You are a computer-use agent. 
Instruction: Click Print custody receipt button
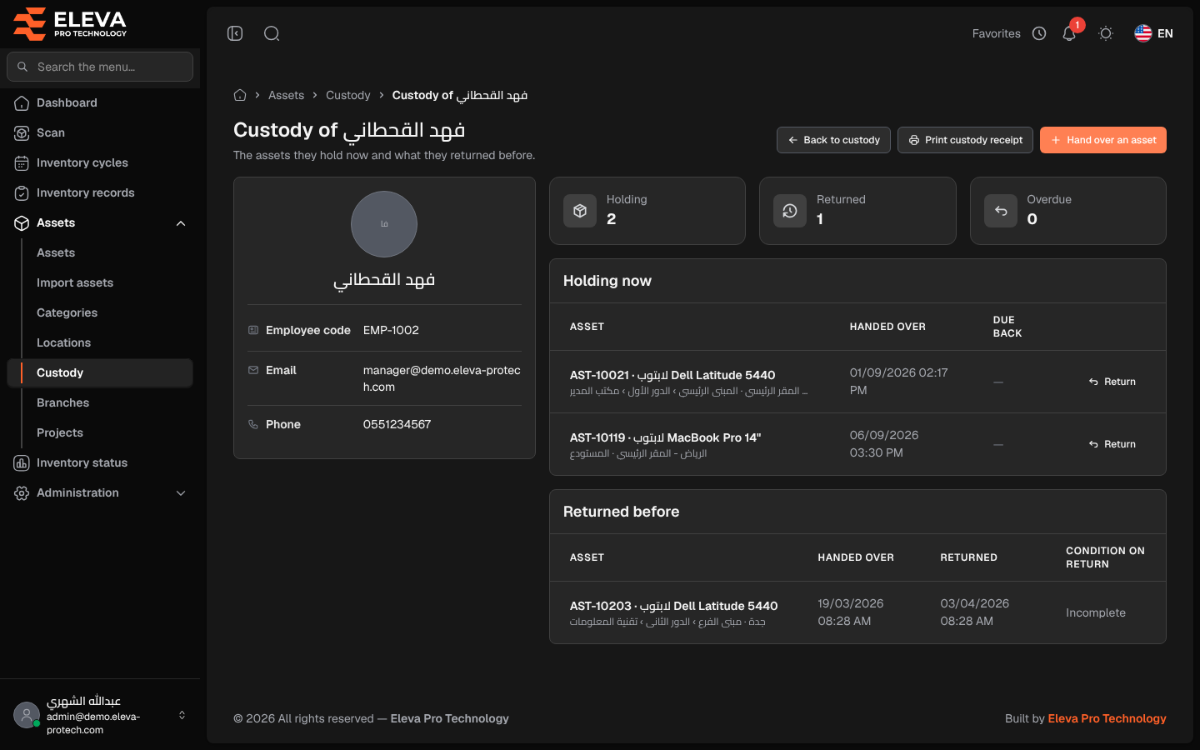965,140
